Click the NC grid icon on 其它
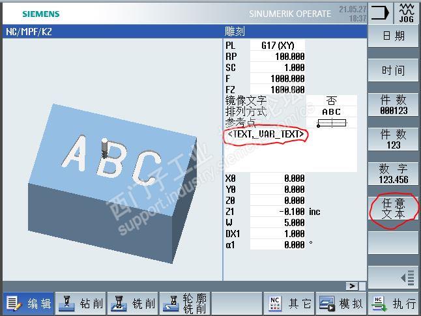 coord(275,304)
